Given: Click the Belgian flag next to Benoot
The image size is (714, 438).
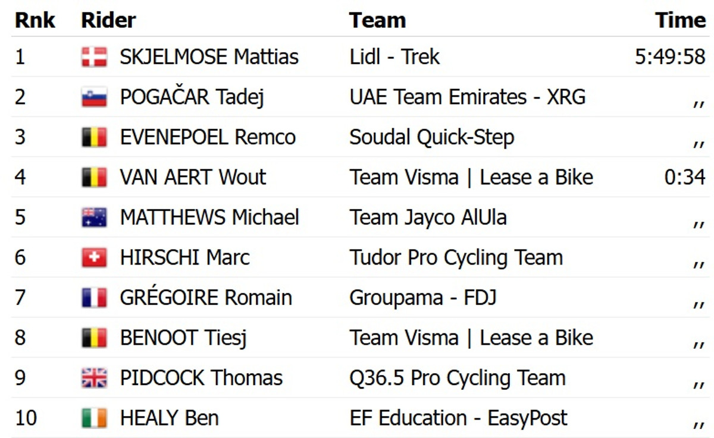Looking at the screenshot, I should [x=94, y=338].
